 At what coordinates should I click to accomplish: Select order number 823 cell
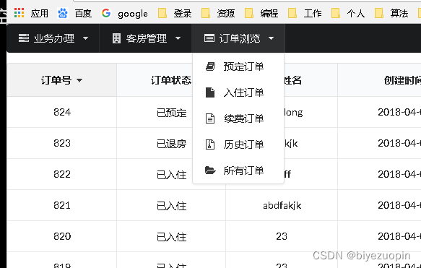pyautogui.click(x=62, y=143)
